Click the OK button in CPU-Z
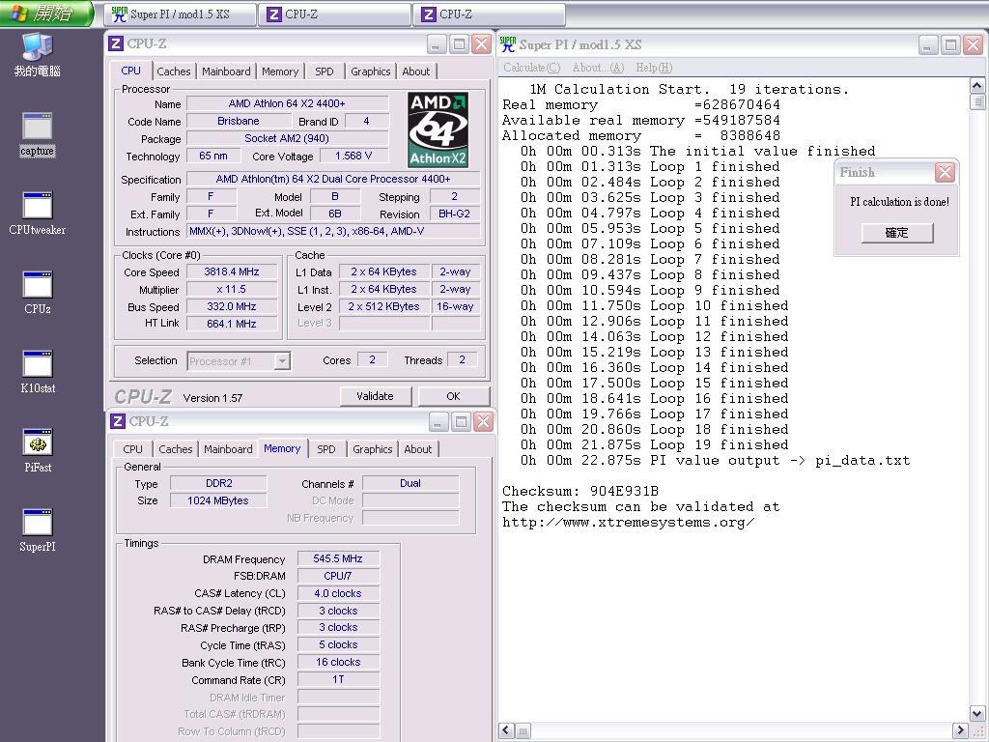This screenshot has width=989, height=742. 454,396
